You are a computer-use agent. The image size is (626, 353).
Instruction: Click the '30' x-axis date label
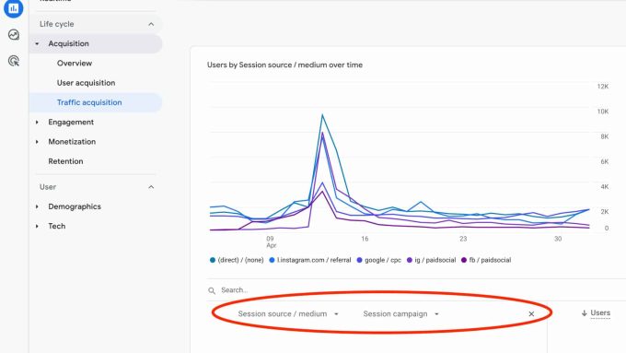(558, 239)
